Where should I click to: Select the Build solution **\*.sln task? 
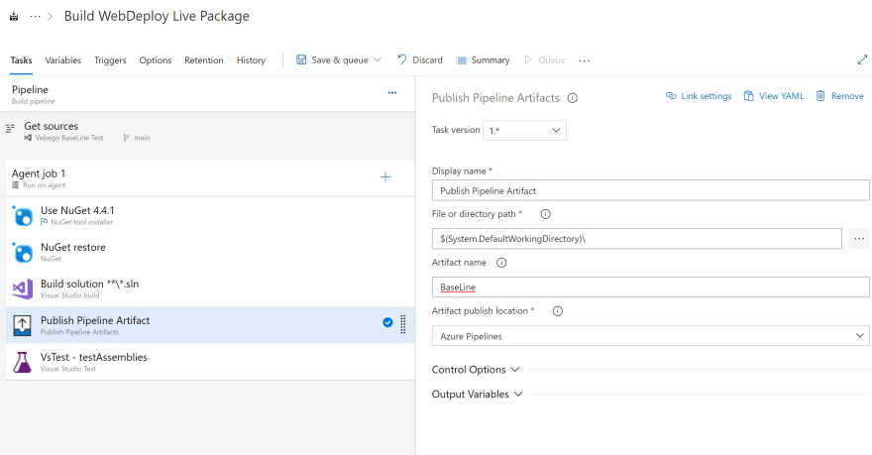point(210,288)
